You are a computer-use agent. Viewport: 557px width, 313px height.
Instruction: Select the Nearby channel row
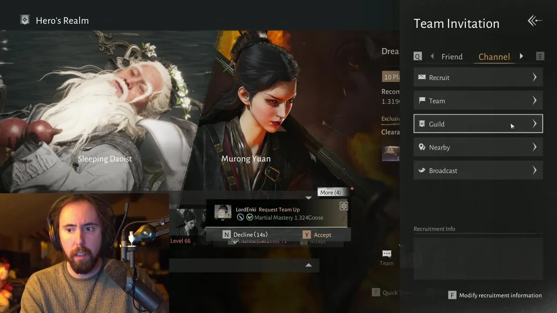coord(478,147)
